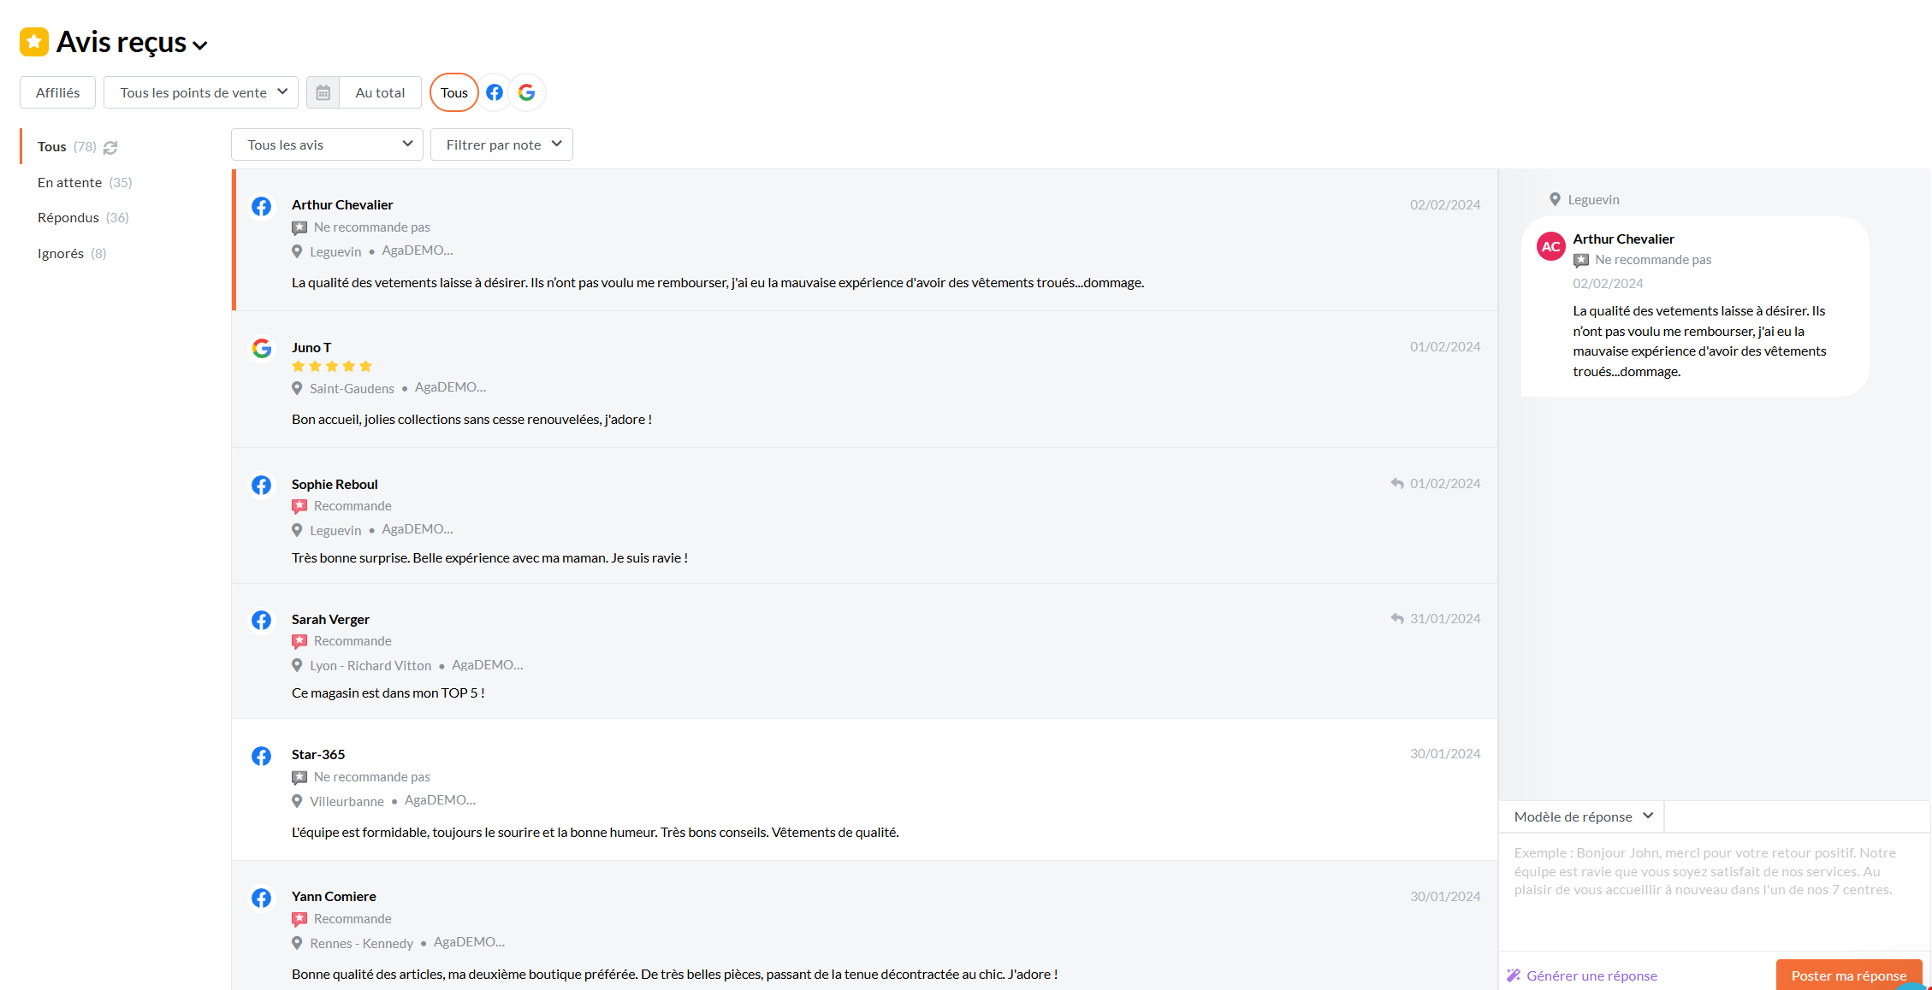Click location pin next to Lyon - Richard Vitton
The image size is (1932, 990).
pos(297,665)
